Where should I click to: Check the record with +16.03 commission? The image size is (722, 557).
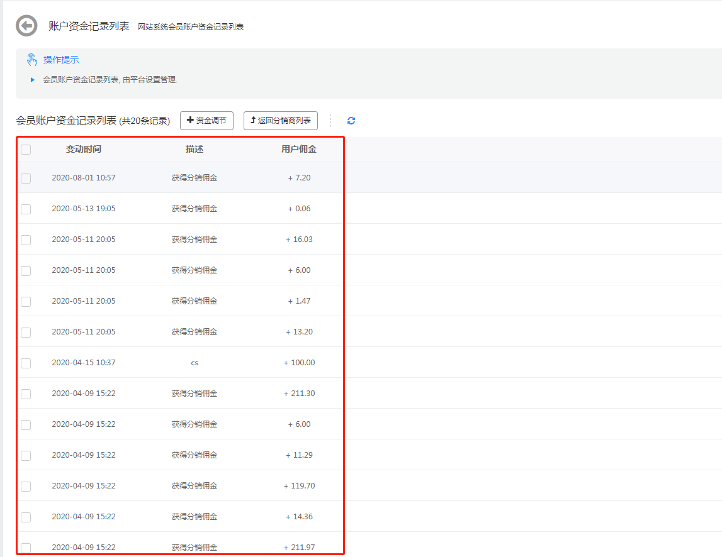25,240
